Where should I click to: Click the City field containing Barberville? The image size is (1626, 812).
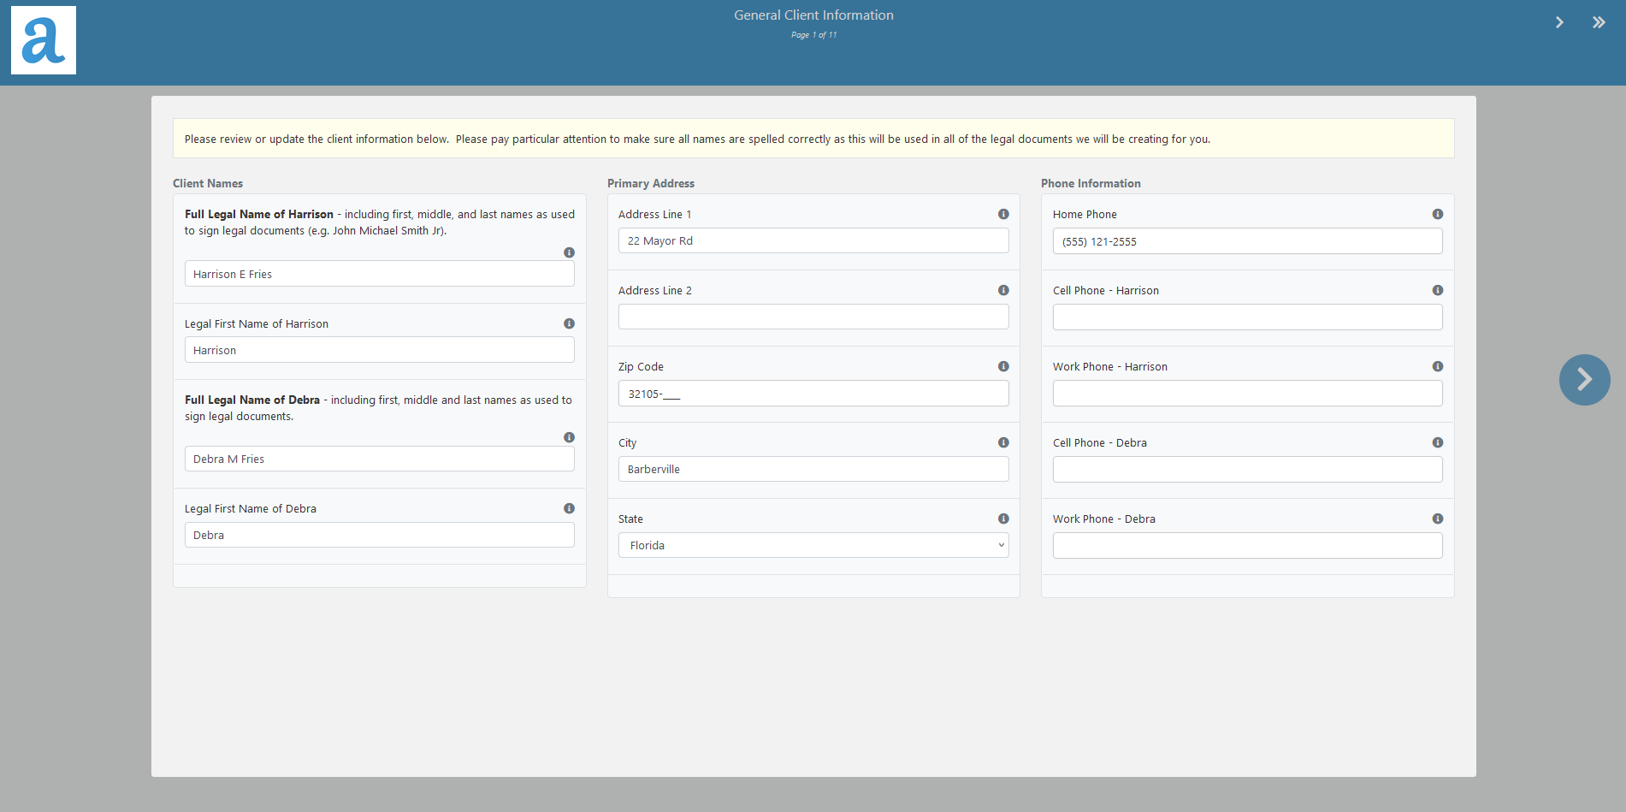pyautogui.click(x=813, y=469)
